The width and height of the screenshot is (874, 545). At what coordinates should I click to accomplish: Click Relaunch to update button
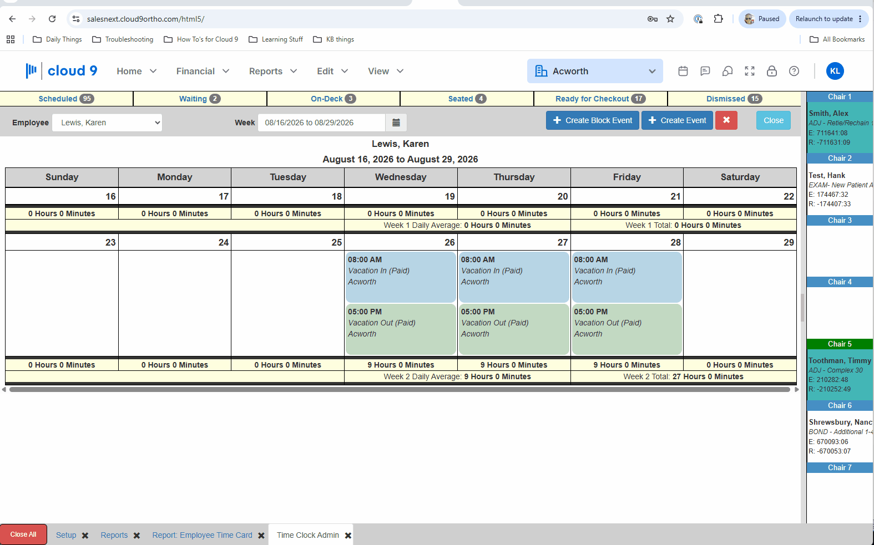click(x=828, y=19)
